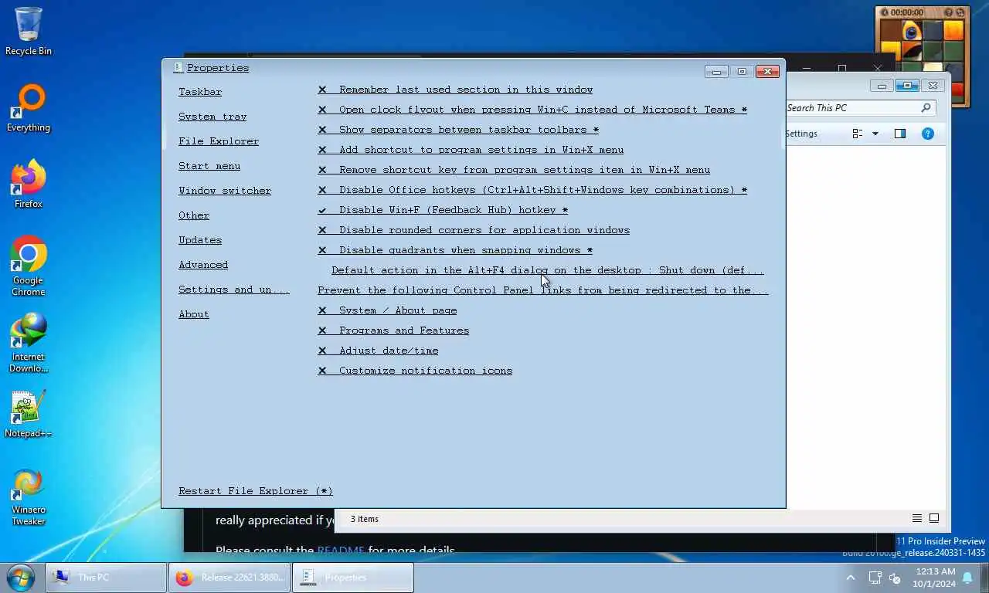
Task: Select the Other section
Action: (194, 215)
